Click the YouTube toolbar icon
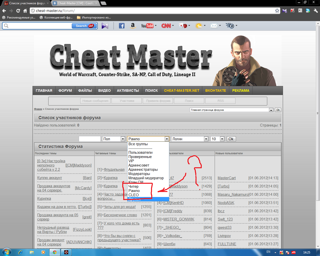Image resolution: width=320 pixels, height=256 pixels. pyautogui.click(x=147, y=26)
